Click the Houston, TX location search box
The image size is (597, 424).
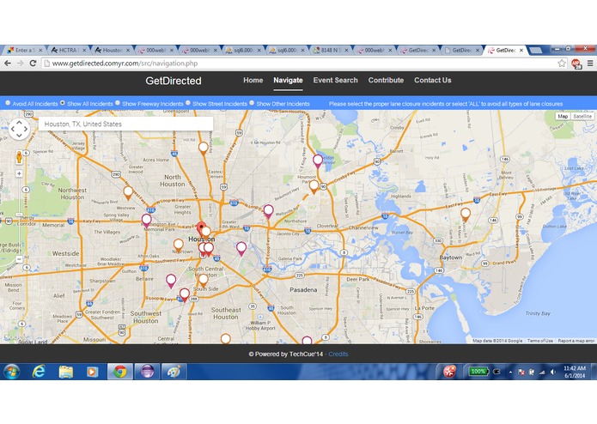125,124
